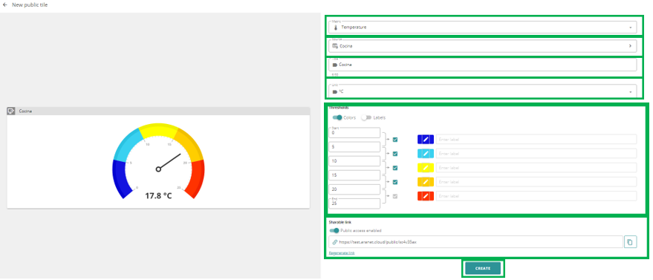Screen dimensions: 653x280
Task: Uncheck the 15 to 20 range checkbox
Action: pos(395,182)
